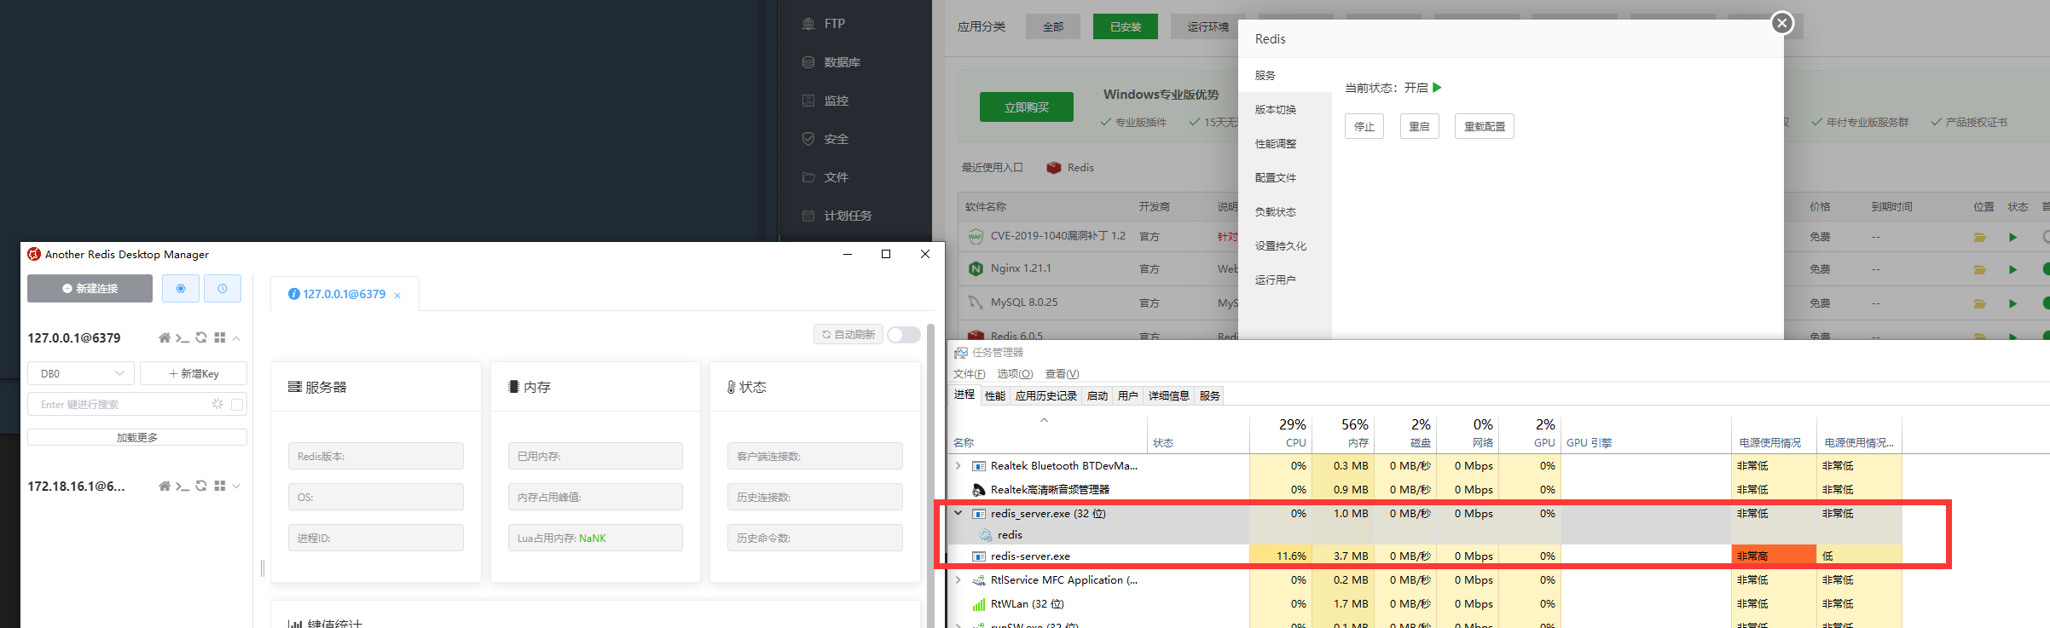Expand RtlService MFC Application process group
Screen dimensions: 2050x628
[x=958, y=580]
